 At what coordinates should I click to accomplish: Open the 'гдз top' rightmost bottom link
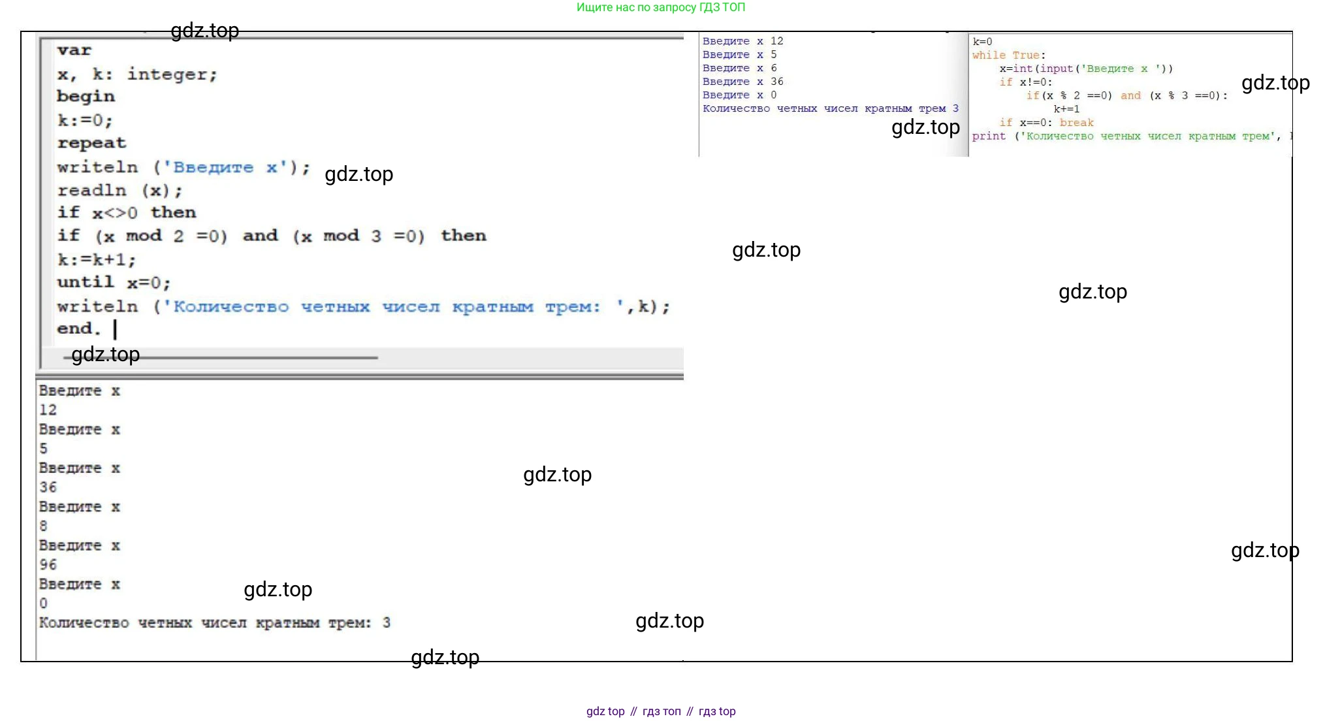pos(716,711)
